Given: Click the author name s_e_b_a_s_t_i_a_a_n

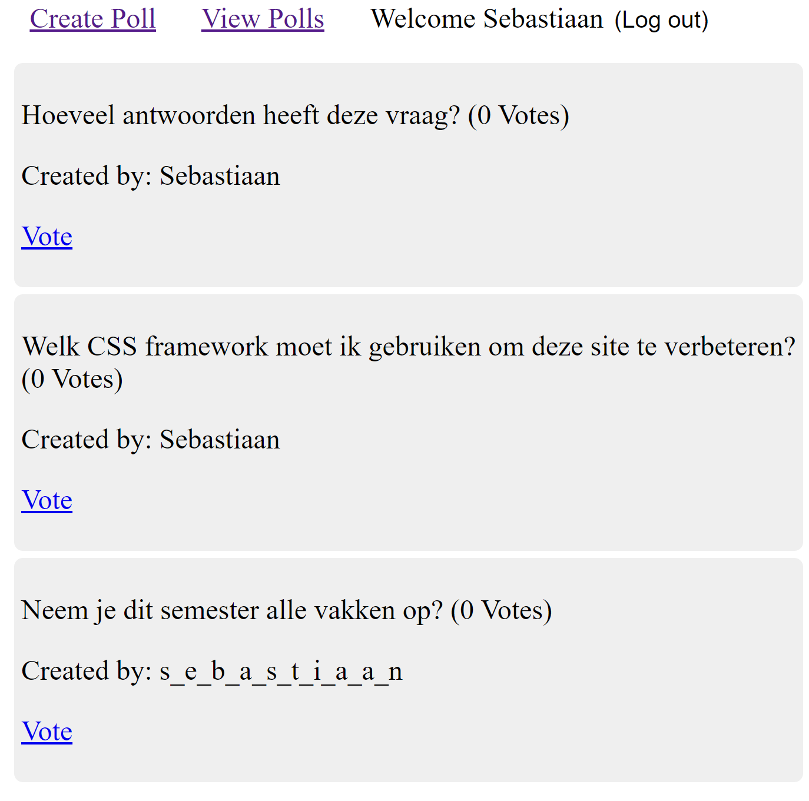Looking at the screenshot, I should click(281, 671).
